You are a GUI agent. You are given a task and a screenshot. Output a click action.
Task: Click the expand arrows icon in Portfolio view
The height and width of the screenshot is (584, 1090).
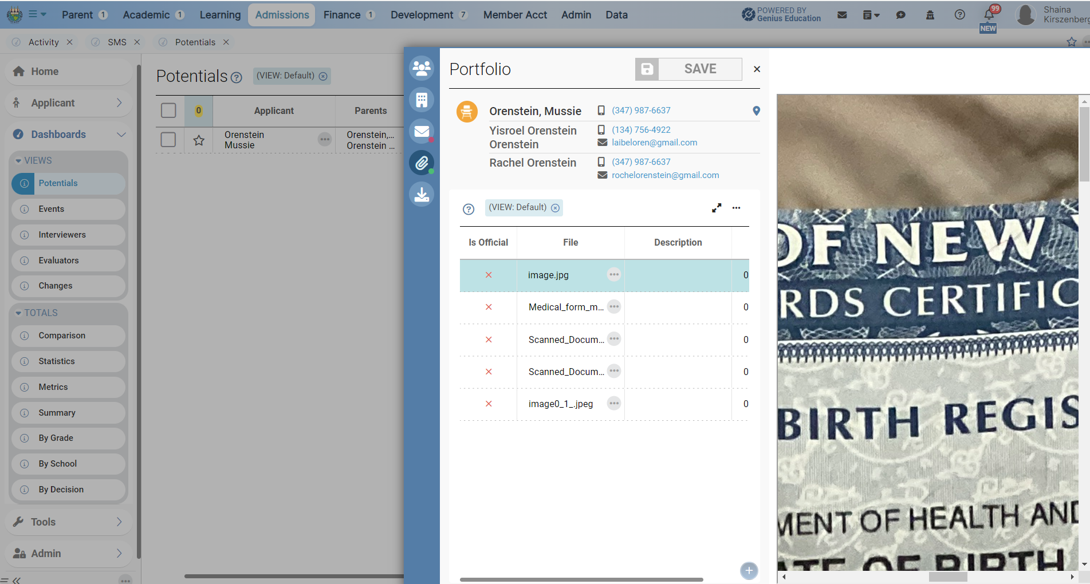717,208
